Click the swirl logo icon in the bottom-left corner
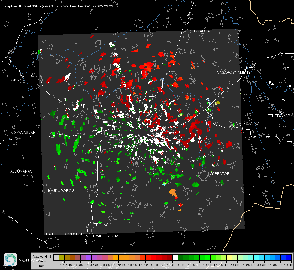The width and height of the screenshot is (294, 270). 10,260
